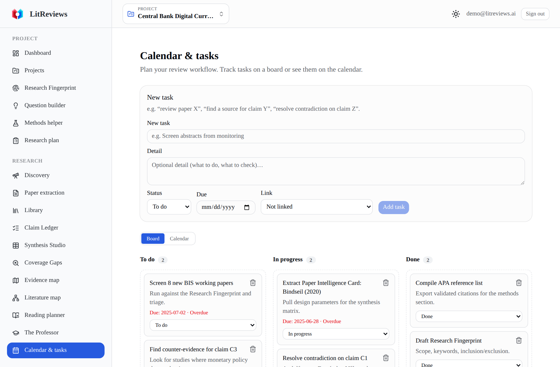This screenshot has height=367, width=560.
Task: Switch to Calendar view
Action: click(179, 239)
